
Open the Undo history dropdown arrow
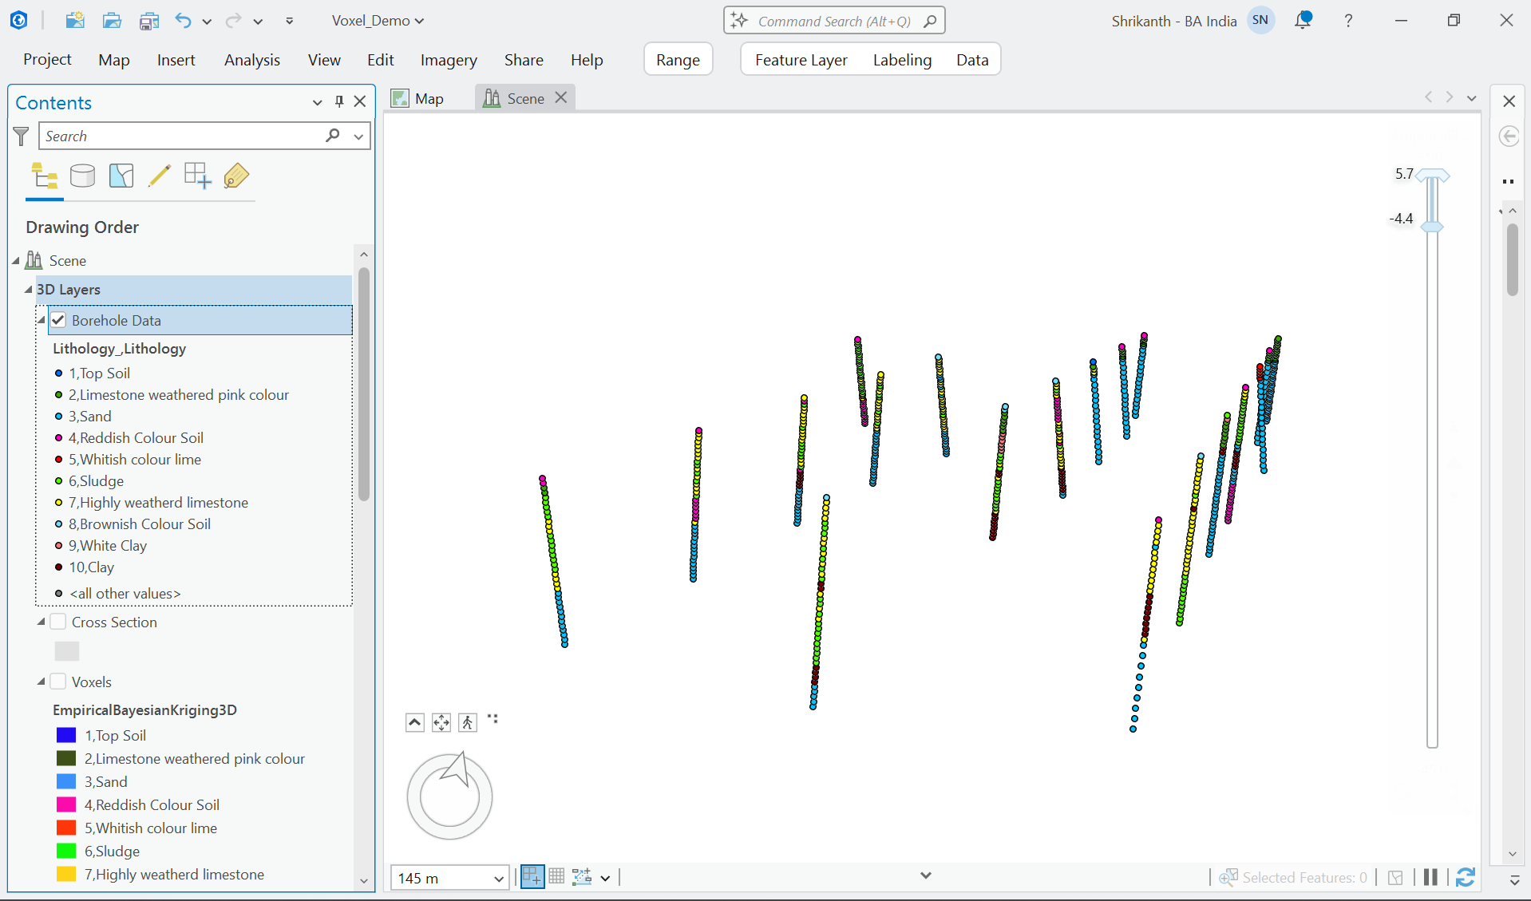[x=207, y=22]
